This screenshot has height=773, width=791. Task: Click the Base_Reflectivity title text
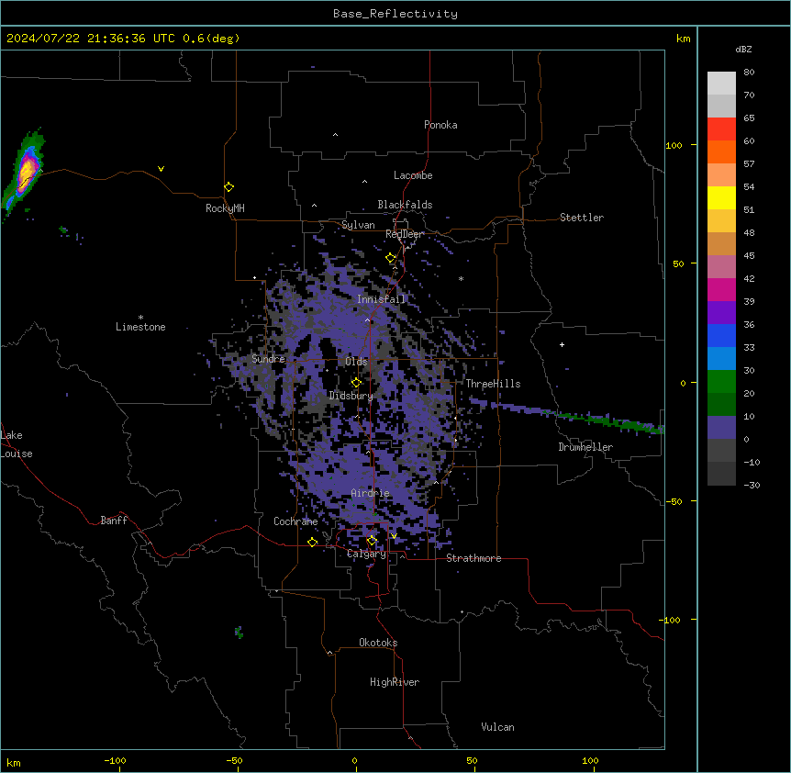(x=395, y=14)
